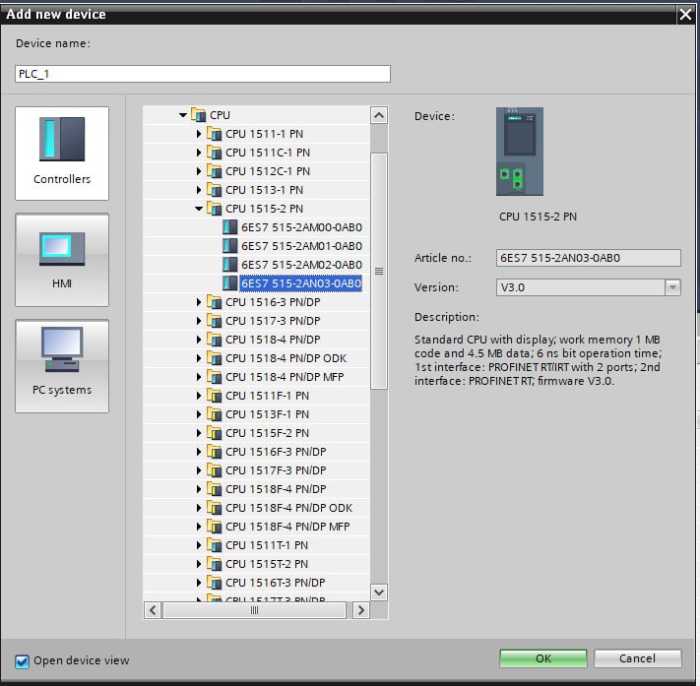Expand the CPU 1518-4 PN/DP MFP node
Image resolution: width=700 pixels, height=686 pixels.
(199, 378)
